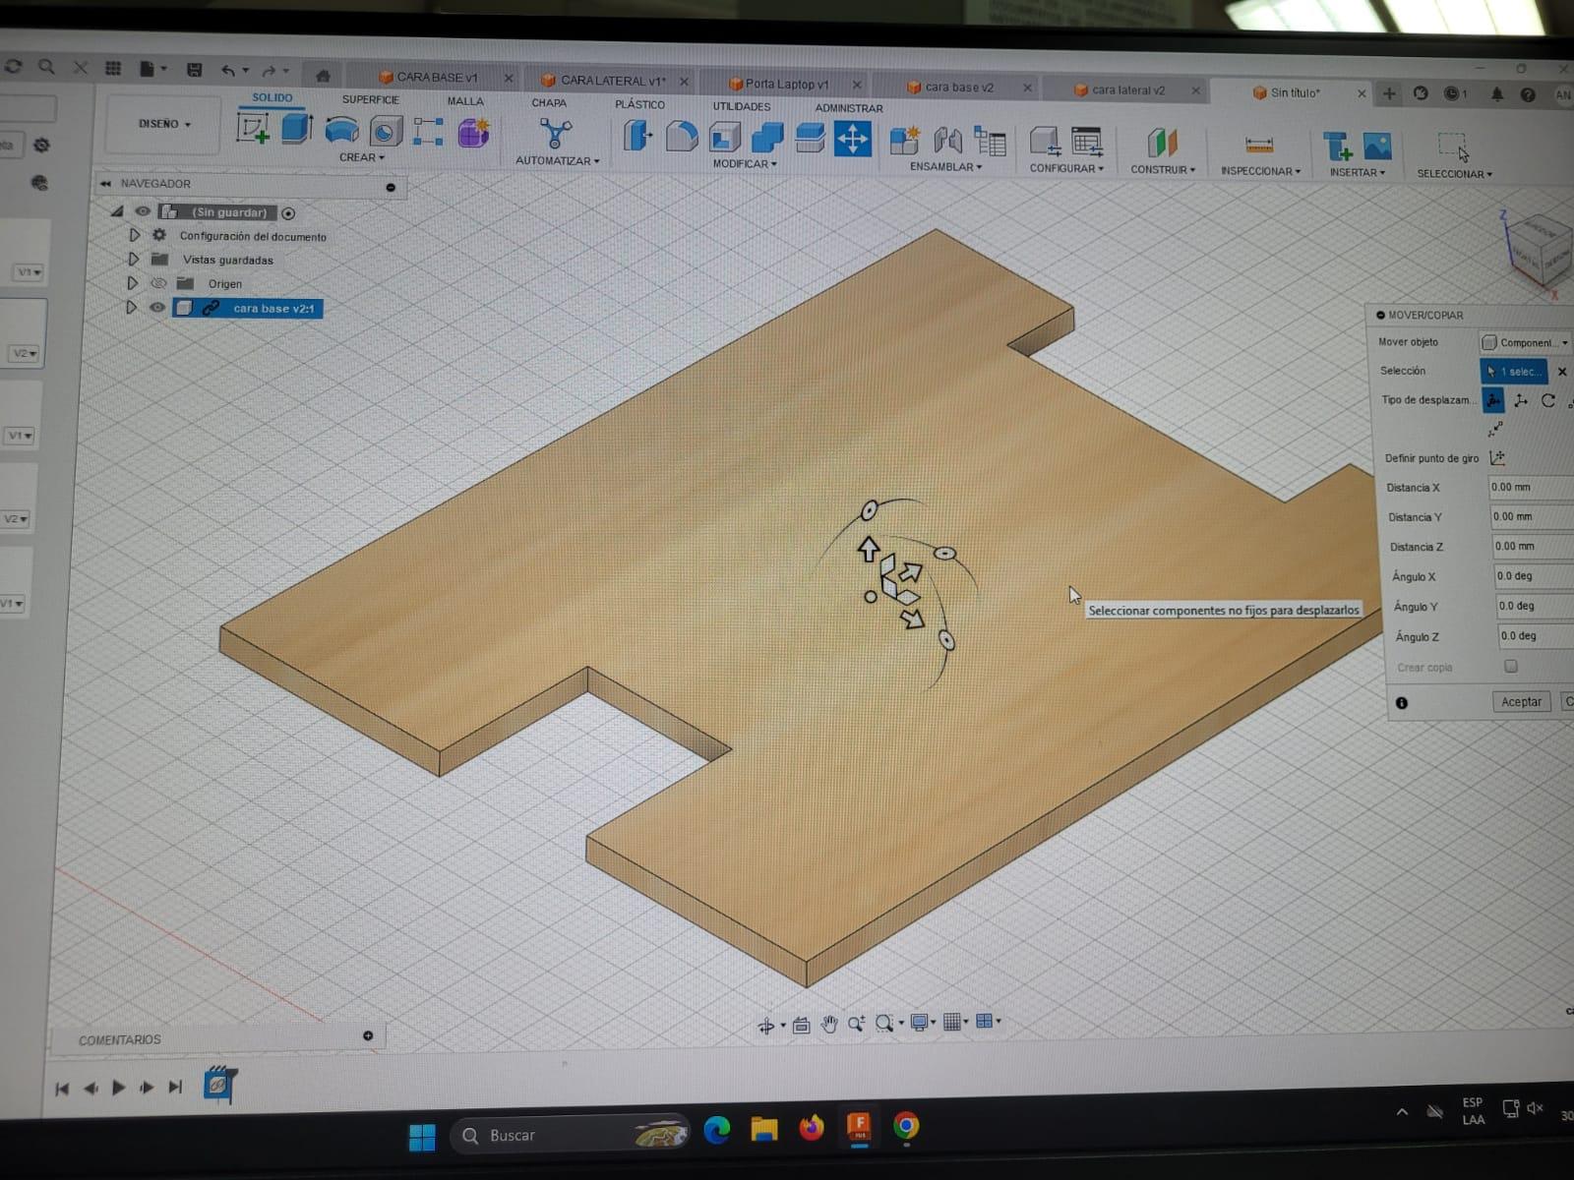Open the Automatizar tool icon

pyautogui.click(x=556, y=135)
